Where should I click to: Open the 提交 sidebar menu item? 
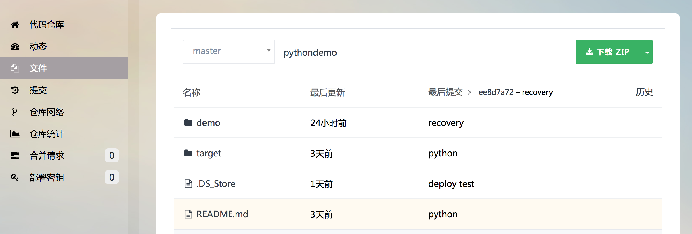point(38,90)
